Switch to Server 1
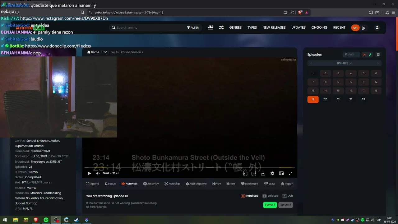Screen dimensions: 398x224 pyautogui.click(x=270, y=205)
